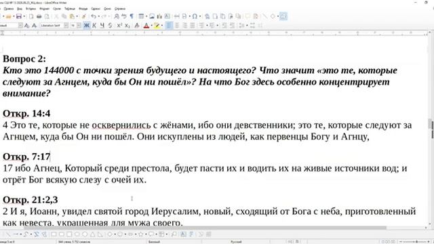
Task: Apply the red font color
Action: click(x=146, y=26)
